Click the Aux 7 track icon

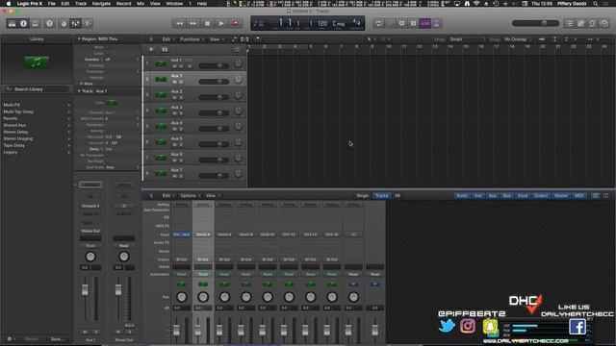point(161,173)
